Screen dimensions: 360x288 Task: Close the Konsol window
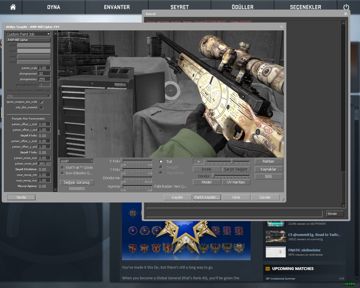(346, 14)
